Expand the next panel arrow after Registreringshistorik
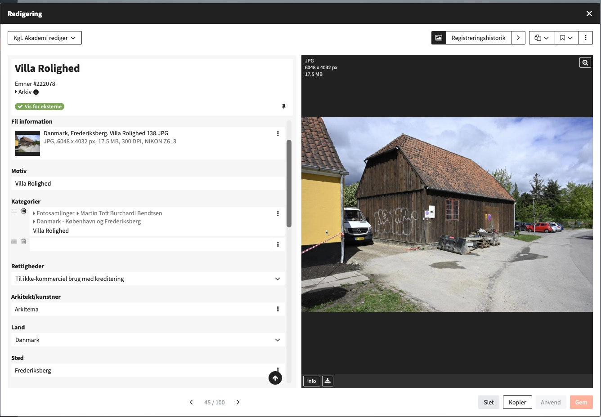 [x=518, y=38]
